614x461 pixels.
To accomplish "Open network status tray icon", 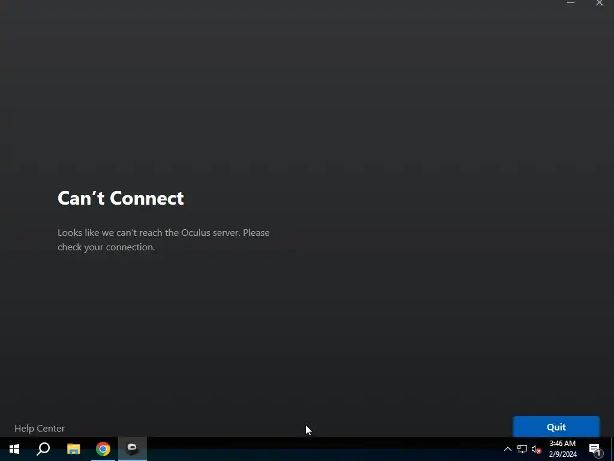I will pos(522,449).
